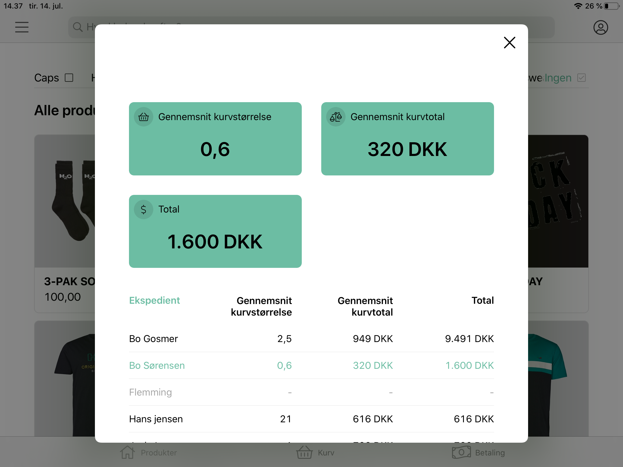This screenshot has width=623, height=467.
Task: Click the Gennemsnit kurvtotal column header
Action: [x=365, y=306]
